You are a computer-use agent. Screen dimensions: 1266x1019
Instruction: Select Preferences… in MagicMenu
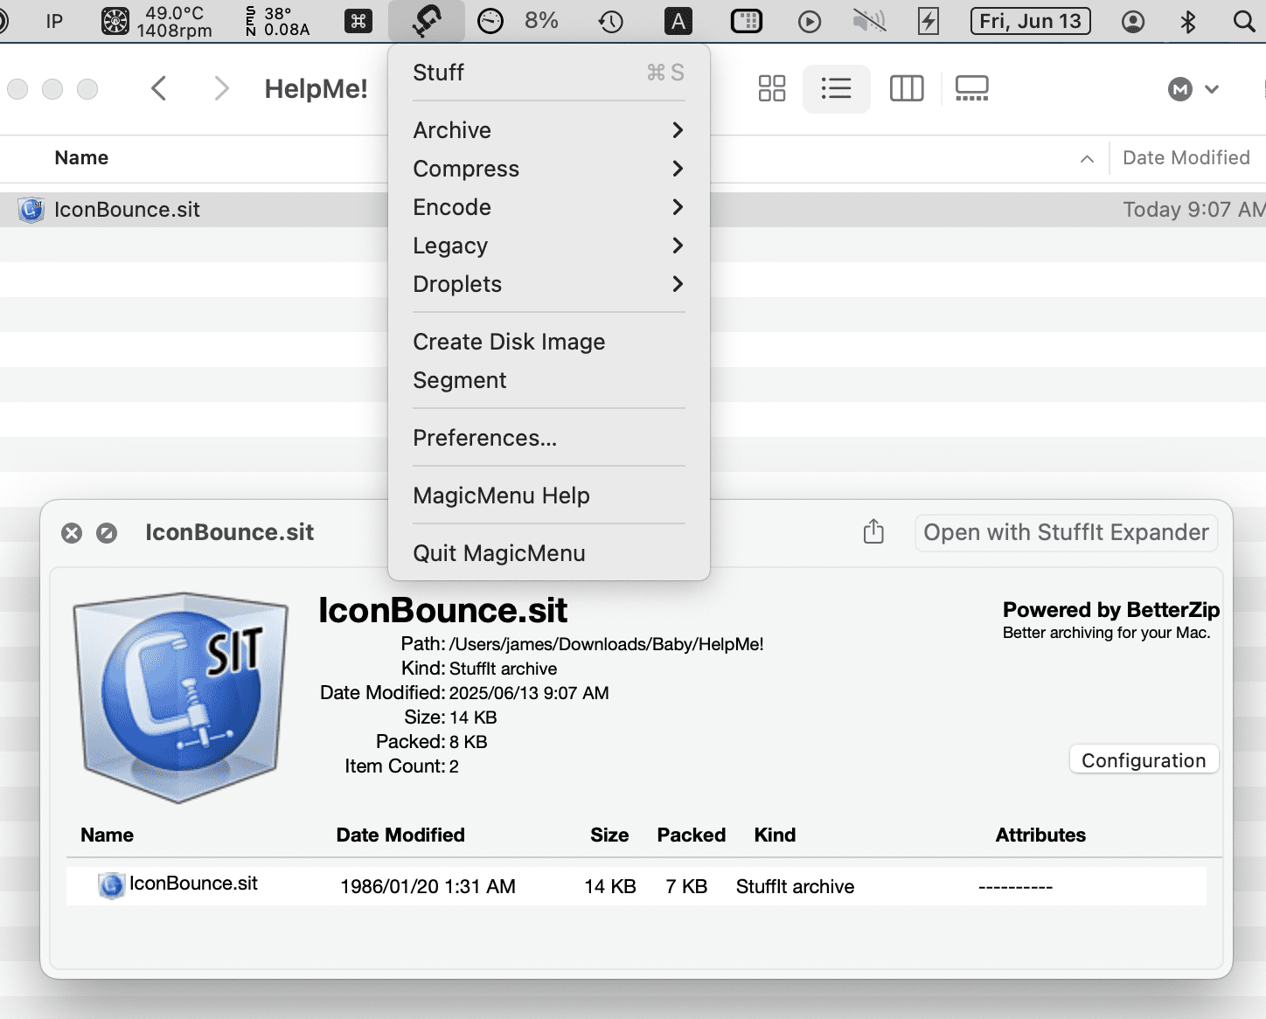coord(484,438)
